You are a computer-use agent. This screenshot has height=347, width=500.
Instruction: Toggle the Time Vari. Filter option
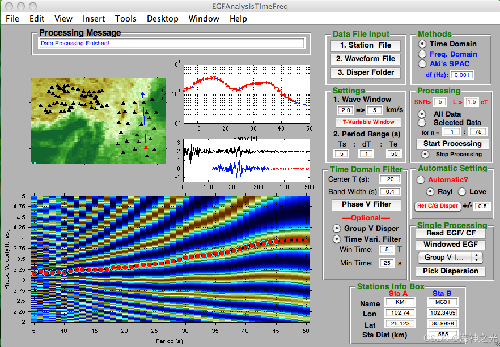336,239
